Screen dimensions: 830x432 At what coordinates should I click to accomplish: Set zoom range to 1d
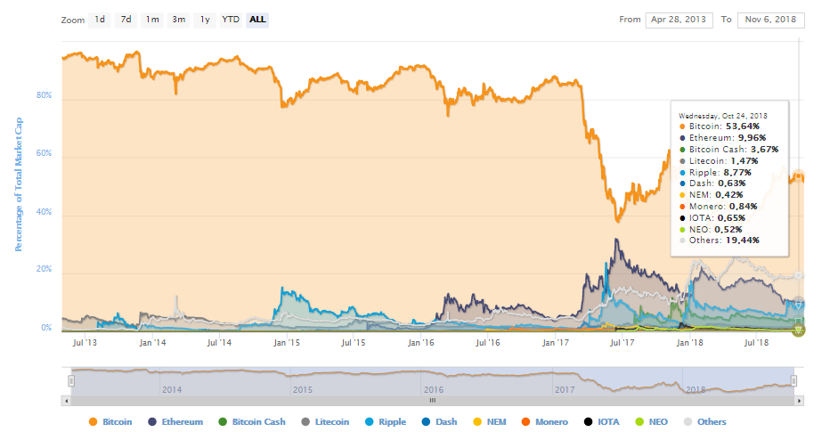click(x=100, y=20)
